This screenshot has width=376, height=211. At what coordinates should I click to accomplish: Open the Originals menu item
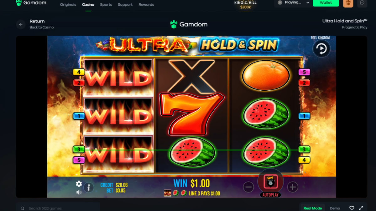68,5
